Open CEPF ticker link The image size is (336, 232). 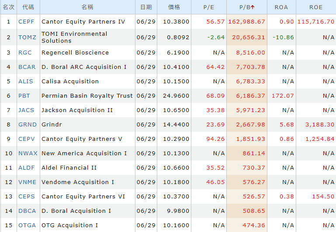point(26,22)
